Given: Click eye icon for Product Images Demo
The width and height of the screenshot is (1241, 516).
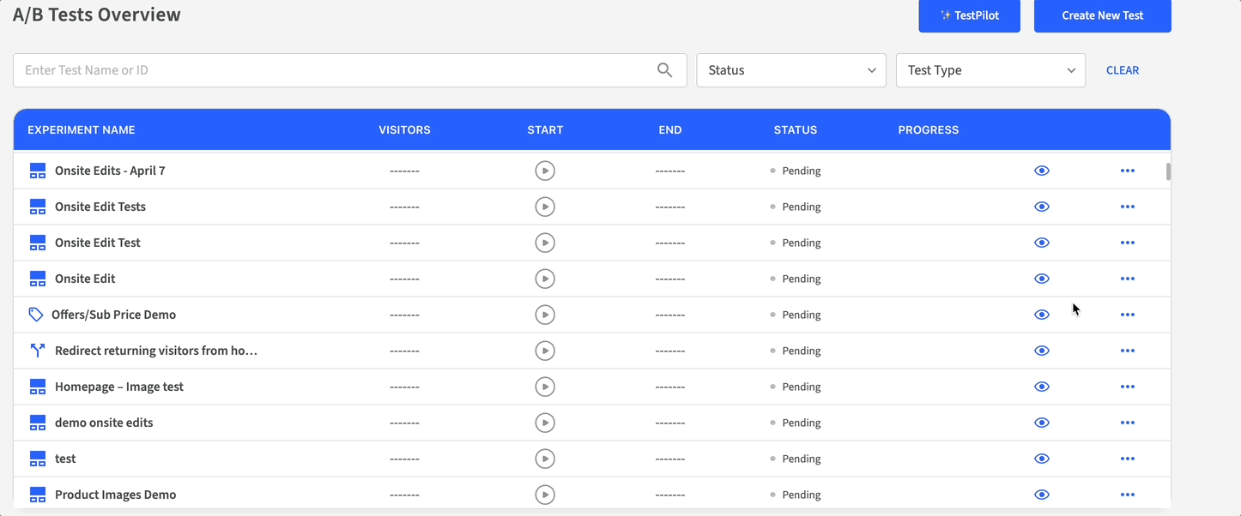Looking at the screenshot, I should tap(1041, 495).
